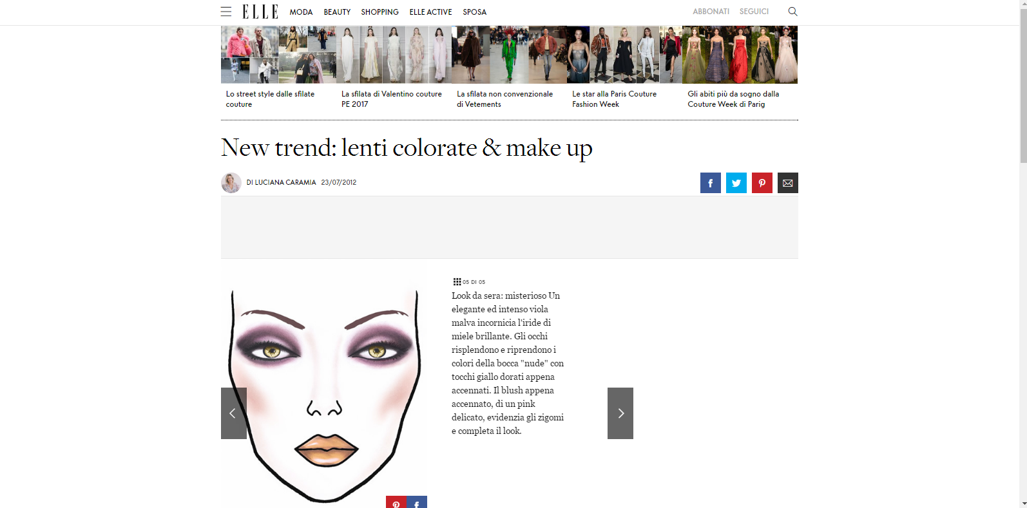Pin the face chart image on Pinterest

pos(396,502)
